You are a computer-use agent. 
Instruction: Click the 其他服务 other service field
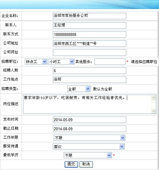tap(110, 62)
